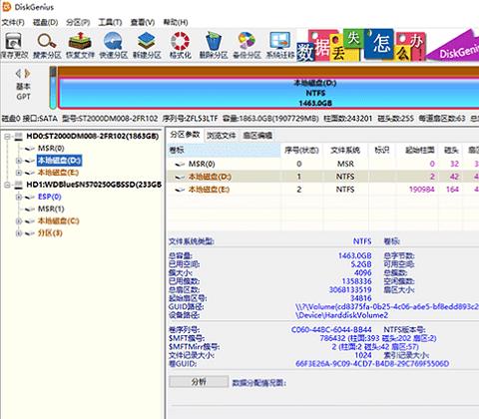Switch to the Partition Parameters (分区参数) tab
Screen dimensions: 479x419
pyautogui.click(x=185, y=135)
